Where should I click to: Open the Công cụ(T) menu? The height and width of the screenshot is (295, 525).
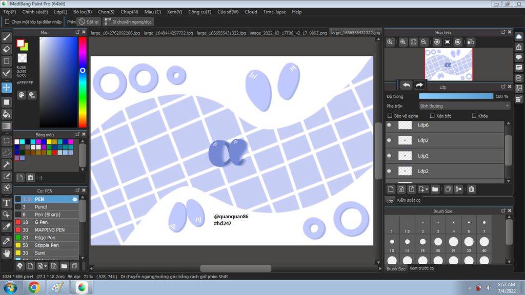tap(200, 12)
